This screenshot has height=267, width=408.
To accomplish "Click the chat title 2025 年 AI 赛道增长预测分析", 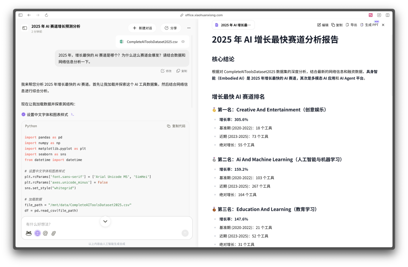I will tap(56, 26).
